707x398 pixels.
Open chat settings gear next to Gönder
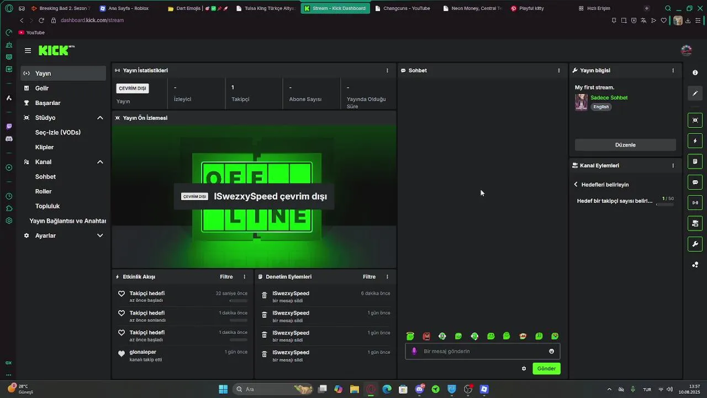(524, 369)
